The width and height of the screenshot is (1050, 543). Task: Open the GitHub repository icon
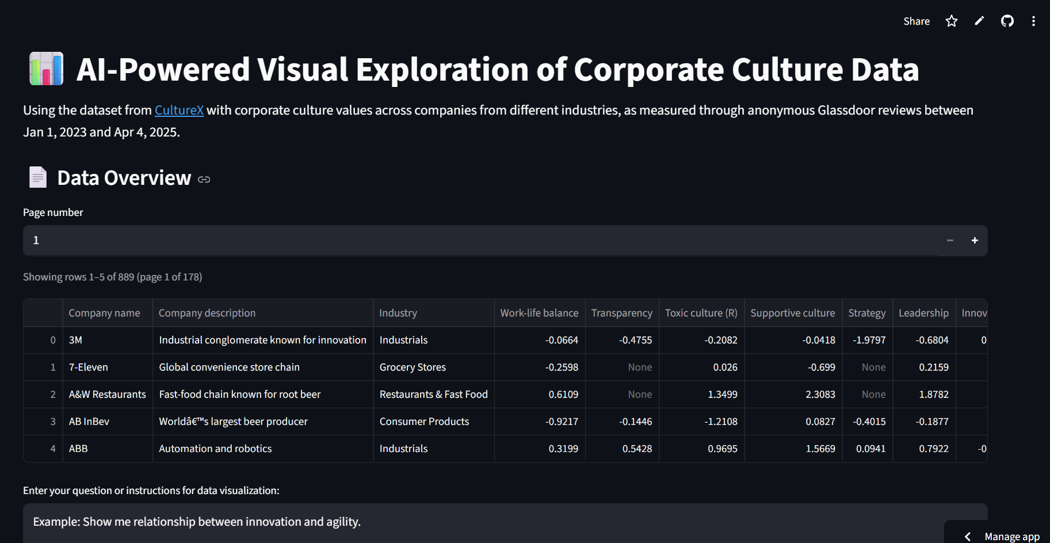click(1007, 21)
